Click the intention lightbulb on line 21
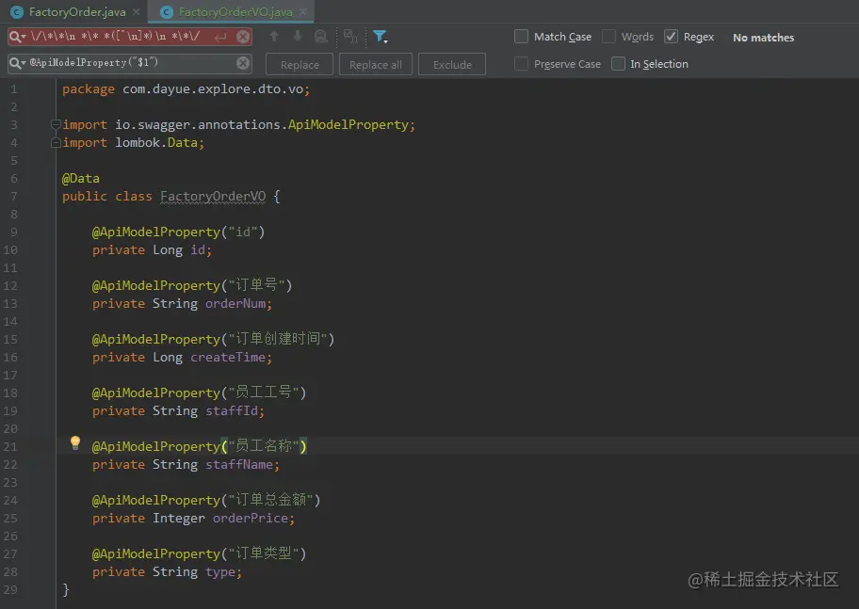 click(x=75, y=442)
